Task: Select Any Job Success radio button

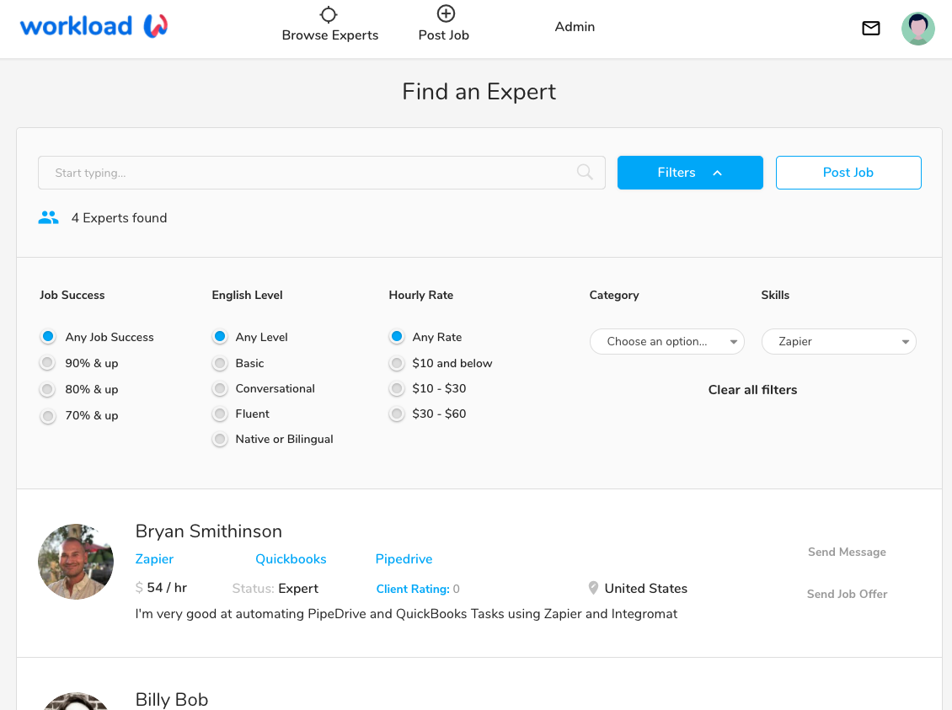Action: 48,336
